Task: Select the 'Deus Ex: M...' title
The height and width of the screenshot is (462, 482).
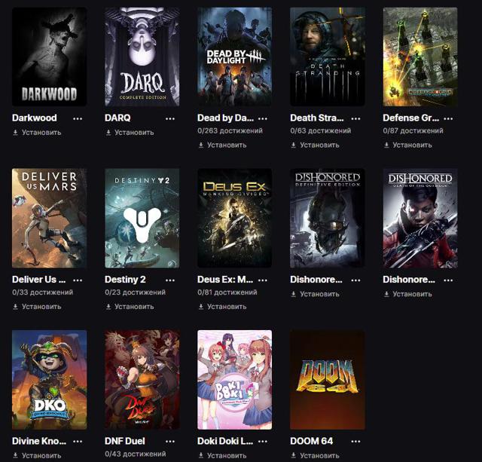Action: click(225, 280)
